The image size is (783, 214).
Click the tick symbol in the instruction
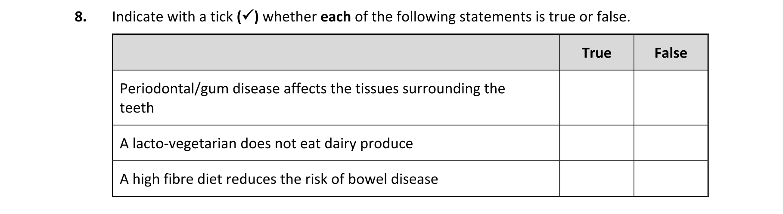[247, 17]
